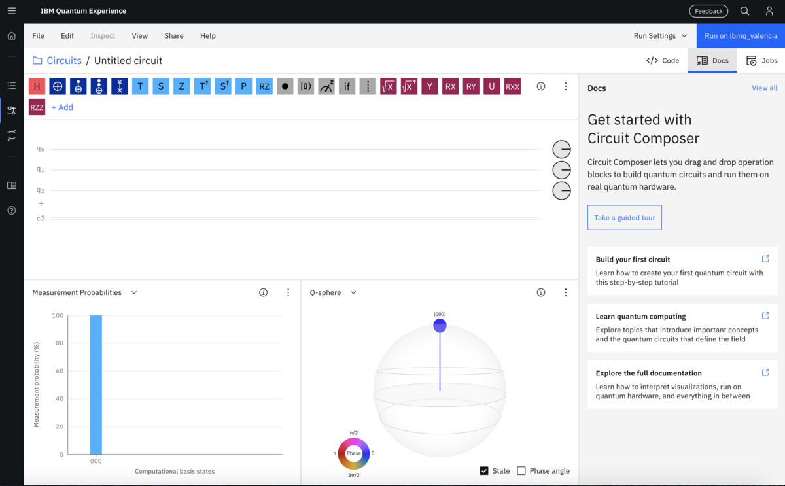This screenshot has width=785, height=486.
Task: Click Run on ibmq_valencia button
Action: point(741,36)
